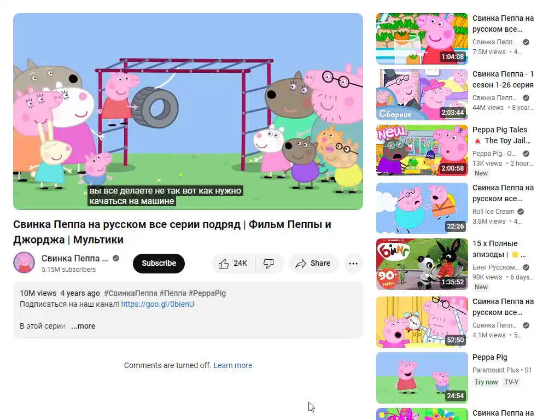Open the goo.gl/0blenU link
Viewport: 560px width, 420px height.
[157, 304]
